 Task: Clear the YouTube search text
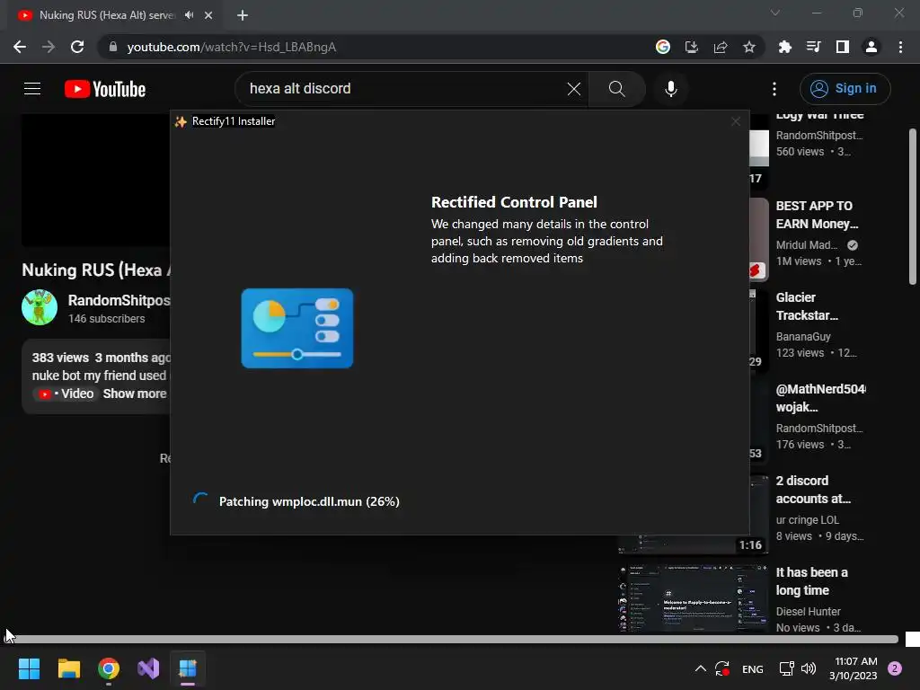[x=574, y=89]
